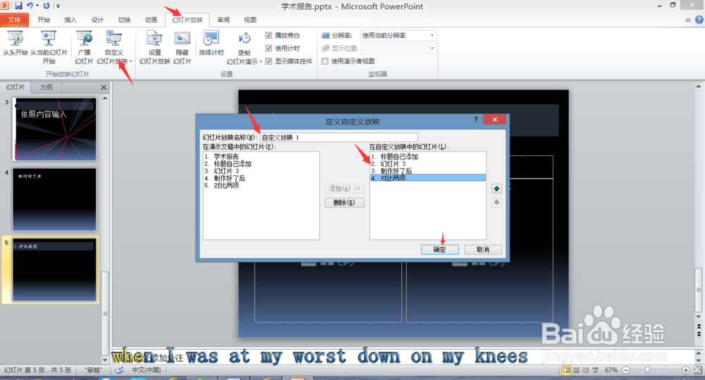Switch to Slide Sorter view icon
The width and height of the screenshot is (705, 380).
tap(576, 370)
